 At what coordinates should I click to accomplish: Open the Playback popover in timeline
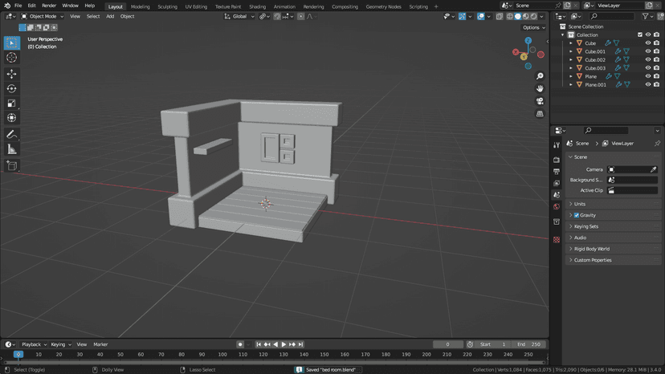tap(34, 345)
